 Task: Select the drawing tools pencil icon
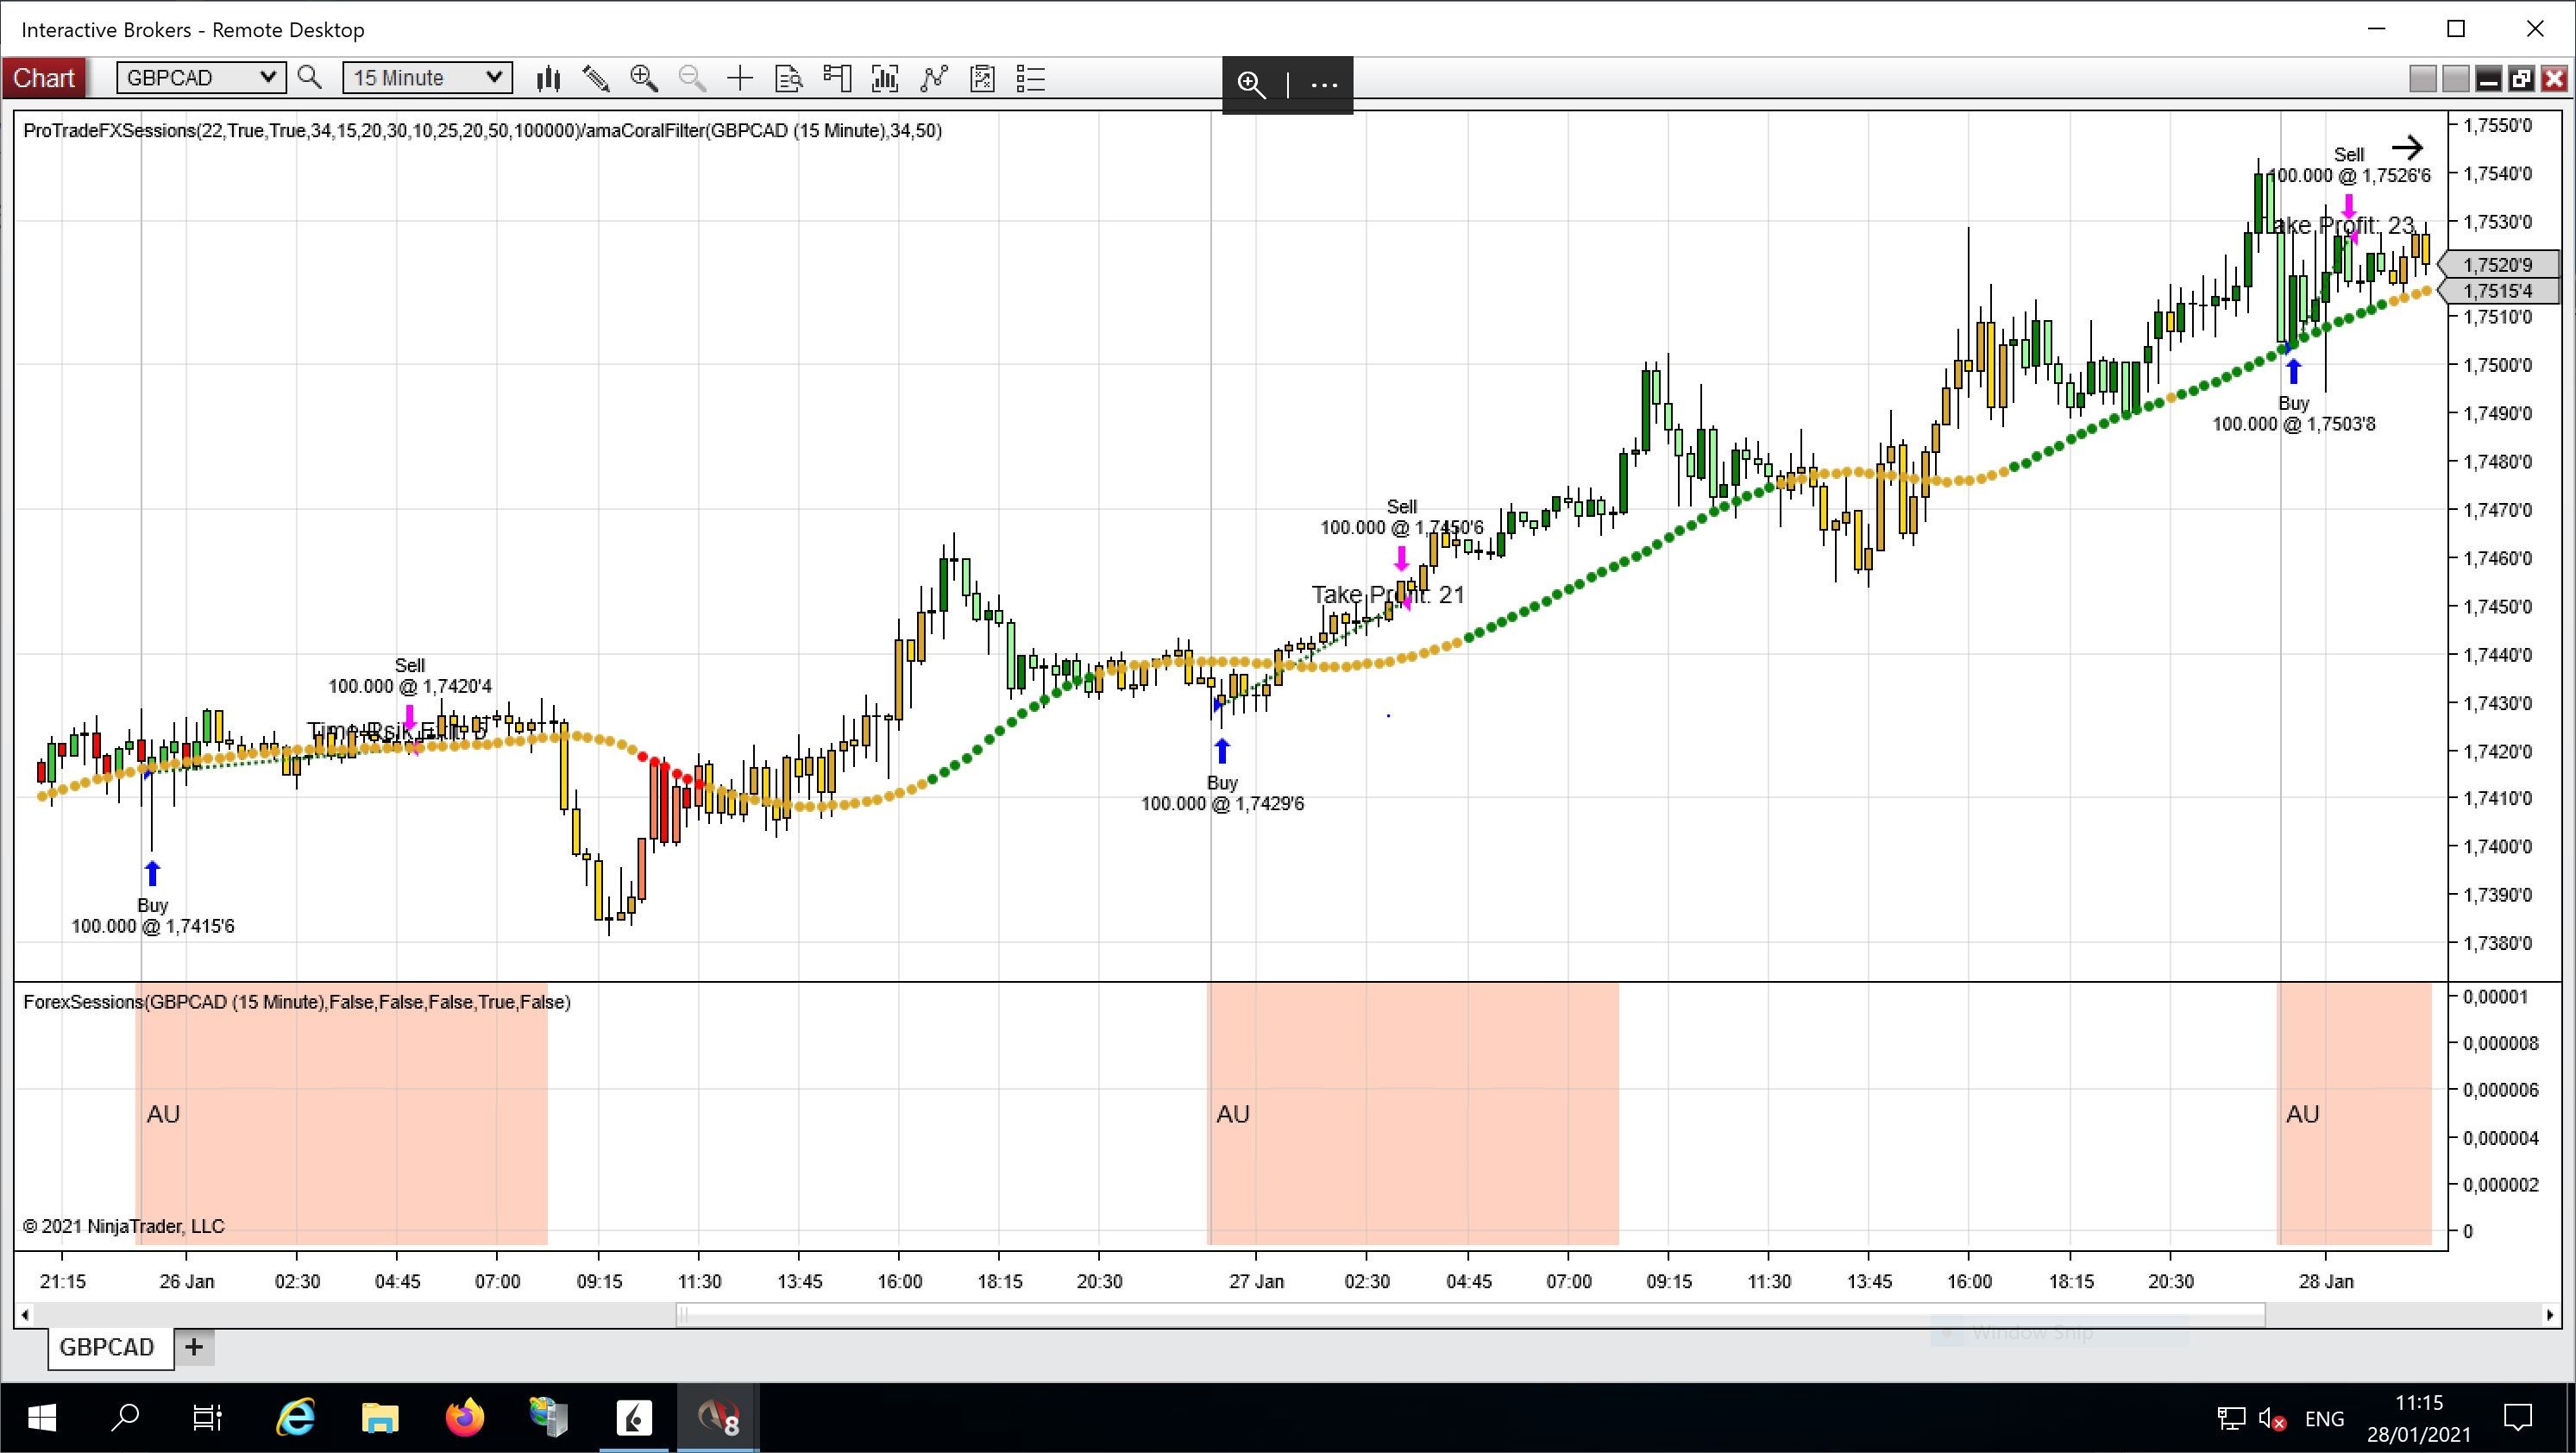596,79
